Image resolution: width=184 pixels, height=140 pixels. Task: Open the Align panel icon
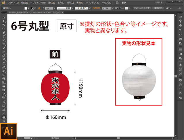point(180,93)
